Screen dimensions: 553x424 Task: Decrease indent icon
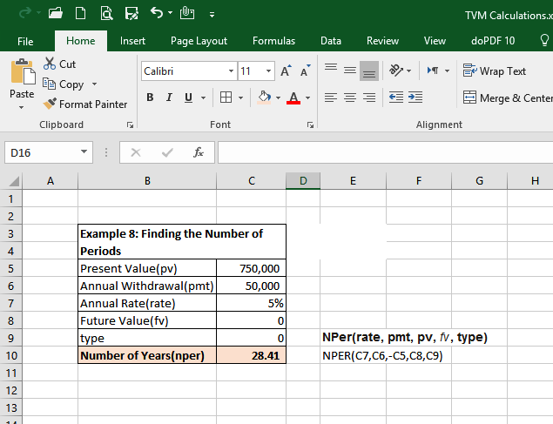coord(396,98)
